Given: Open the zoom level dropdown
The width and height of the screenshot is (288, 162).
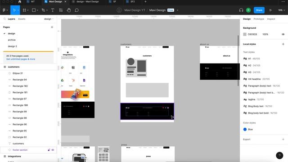Looking at the screenshot, I should click(281, 10).
